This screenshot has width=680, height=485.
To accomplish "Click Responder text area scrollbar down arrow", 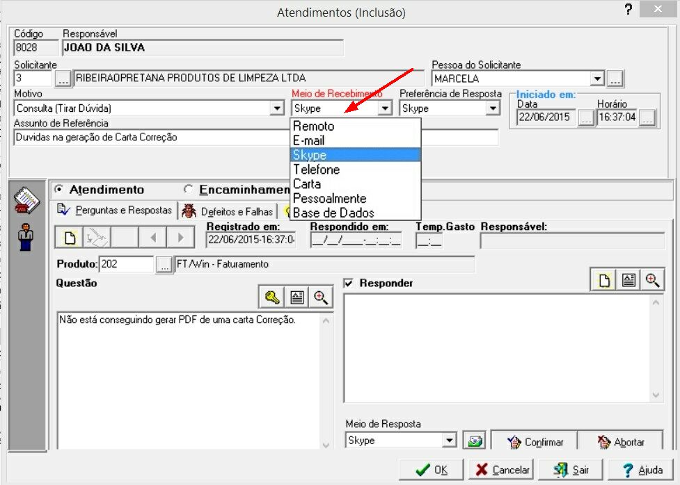I will pyautogui.click(x=656, y=395).
